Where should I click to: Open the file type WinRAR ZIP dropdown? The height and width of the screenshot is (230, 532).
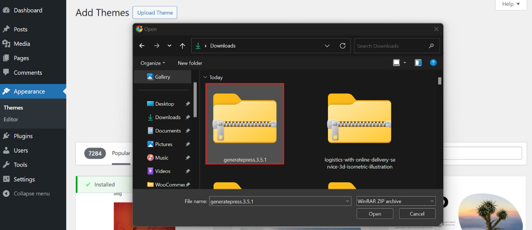tap(396, 201)
